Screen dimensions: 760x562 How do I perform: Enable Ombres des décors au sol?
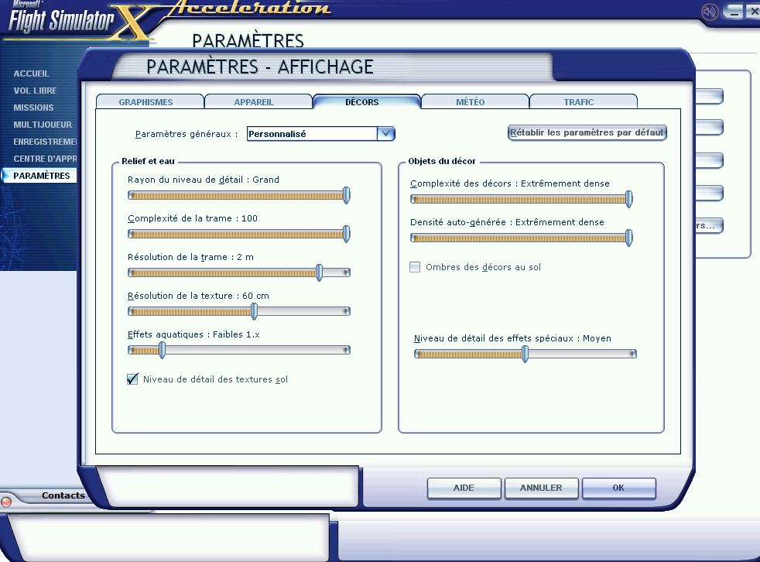click(415, 267)
